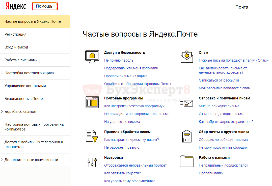
Task: Click the folder icon for Работа с папками
Action: tap(187, 161)
